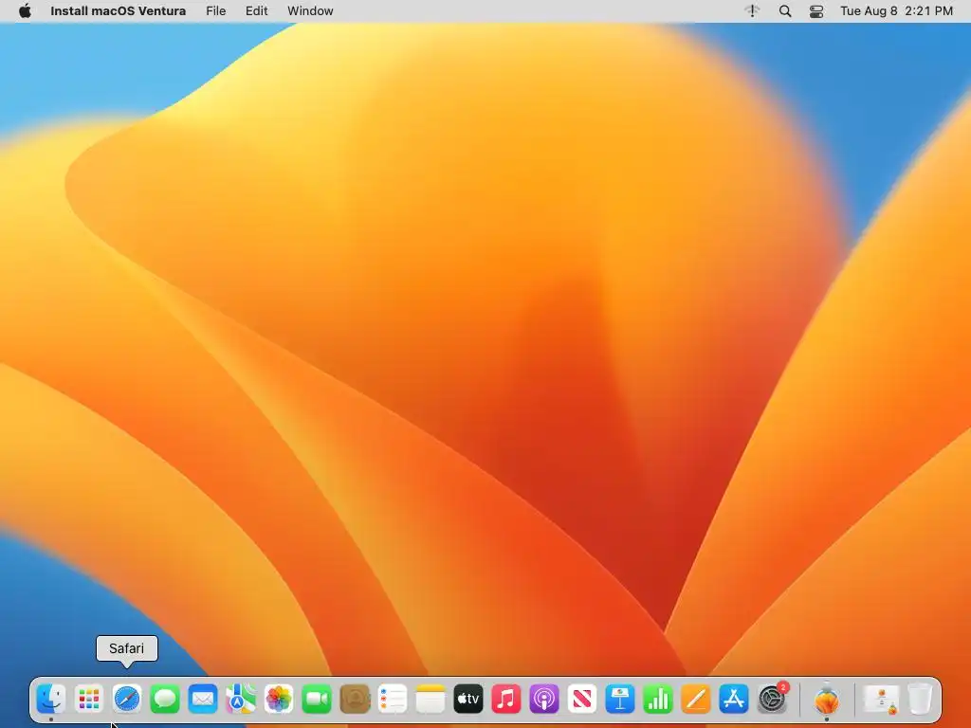Open System Settings with the update badge
This screenshot has height=728, width=971.
click(x=772, y=699)
